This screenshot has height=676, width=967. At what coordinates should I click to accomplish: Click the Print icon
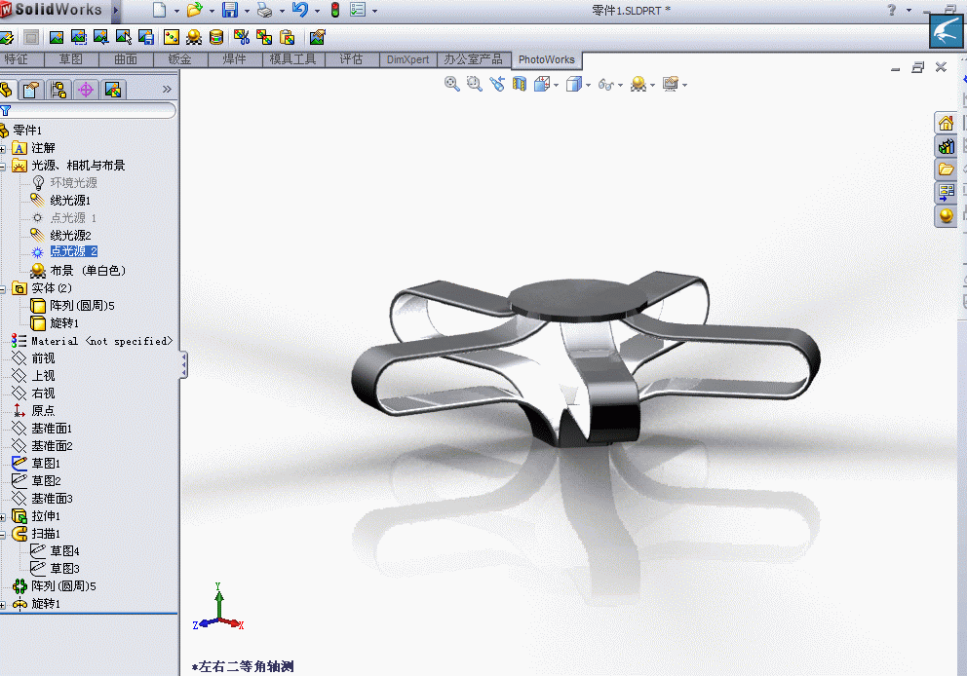[x=264, y=10]
